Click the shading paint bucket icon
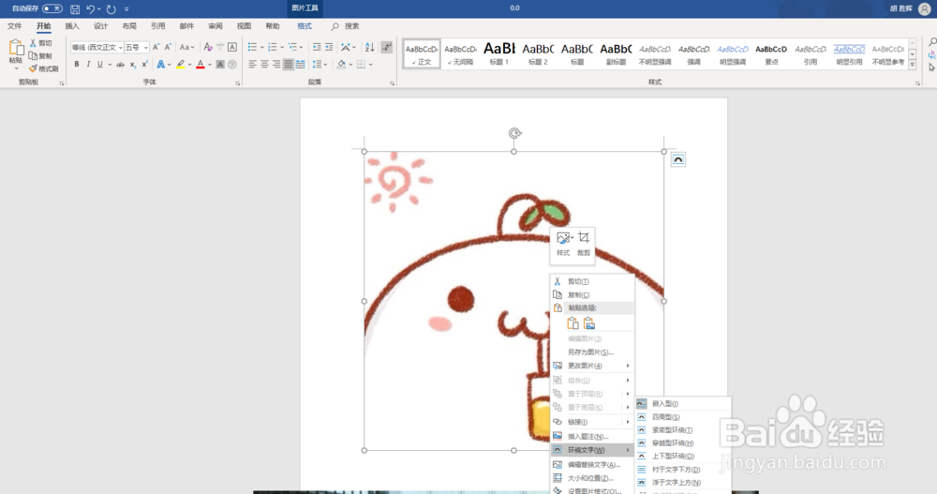The height and width of the screenshot is (494, 937). (341, 64)
